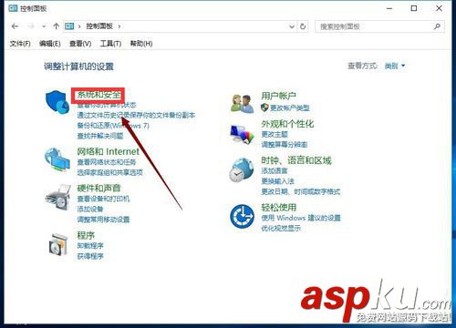Open the 网络和 Internet category link
This screenshot has width=456, height=328.
pos(108,151)
